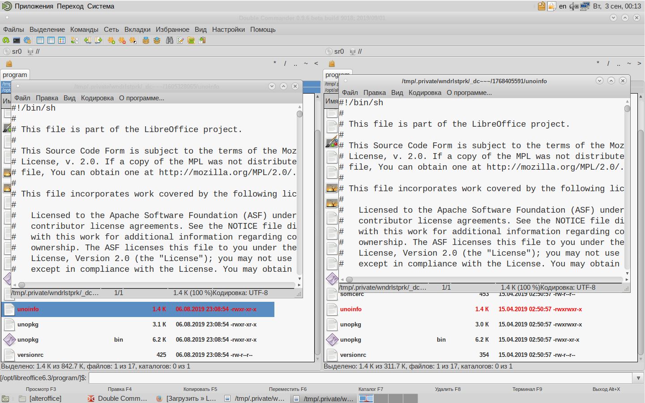Image resolution: width=645 pixels, height=403 pixels.
Task: Click the thumbnails view icon in toolbar
Action: click(62, 40)
